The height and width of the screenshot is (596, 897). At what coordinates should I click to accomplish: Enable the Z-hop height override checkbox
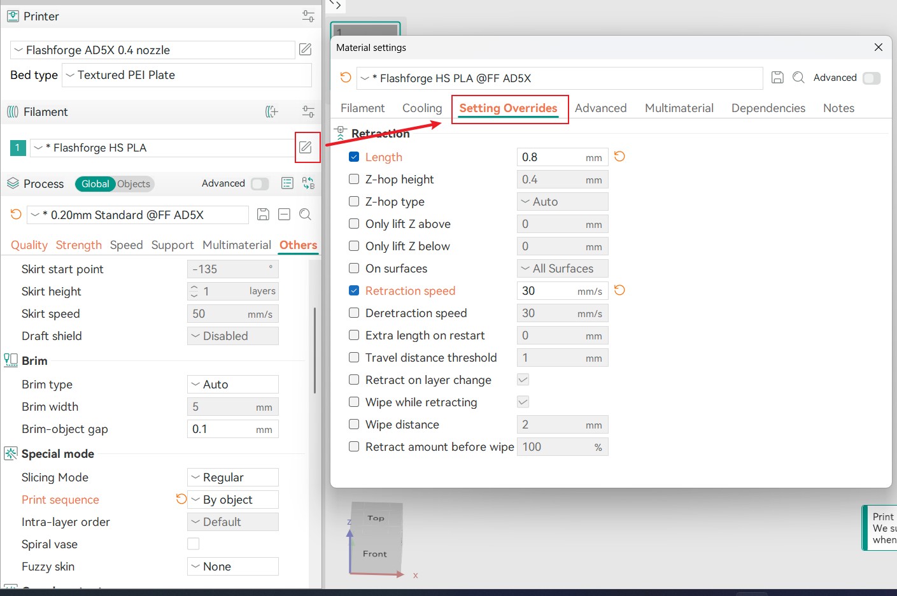354,180
